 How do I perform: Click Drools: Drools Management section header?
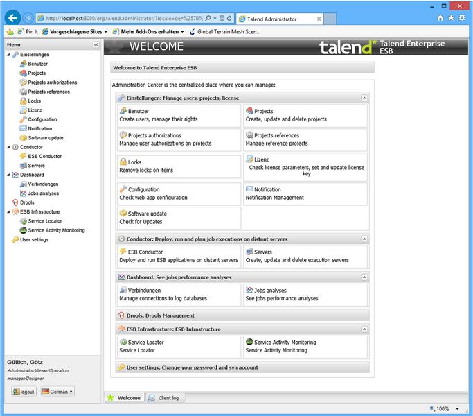[x=242, y=315]
